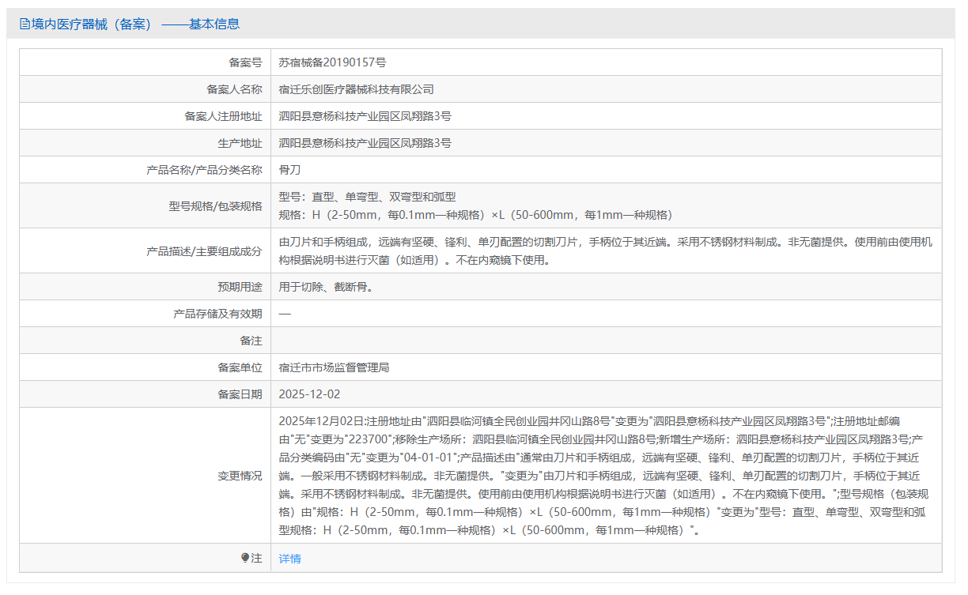Click the 产品描述/主要组成成分 label
968x595 pixels.
205,251
